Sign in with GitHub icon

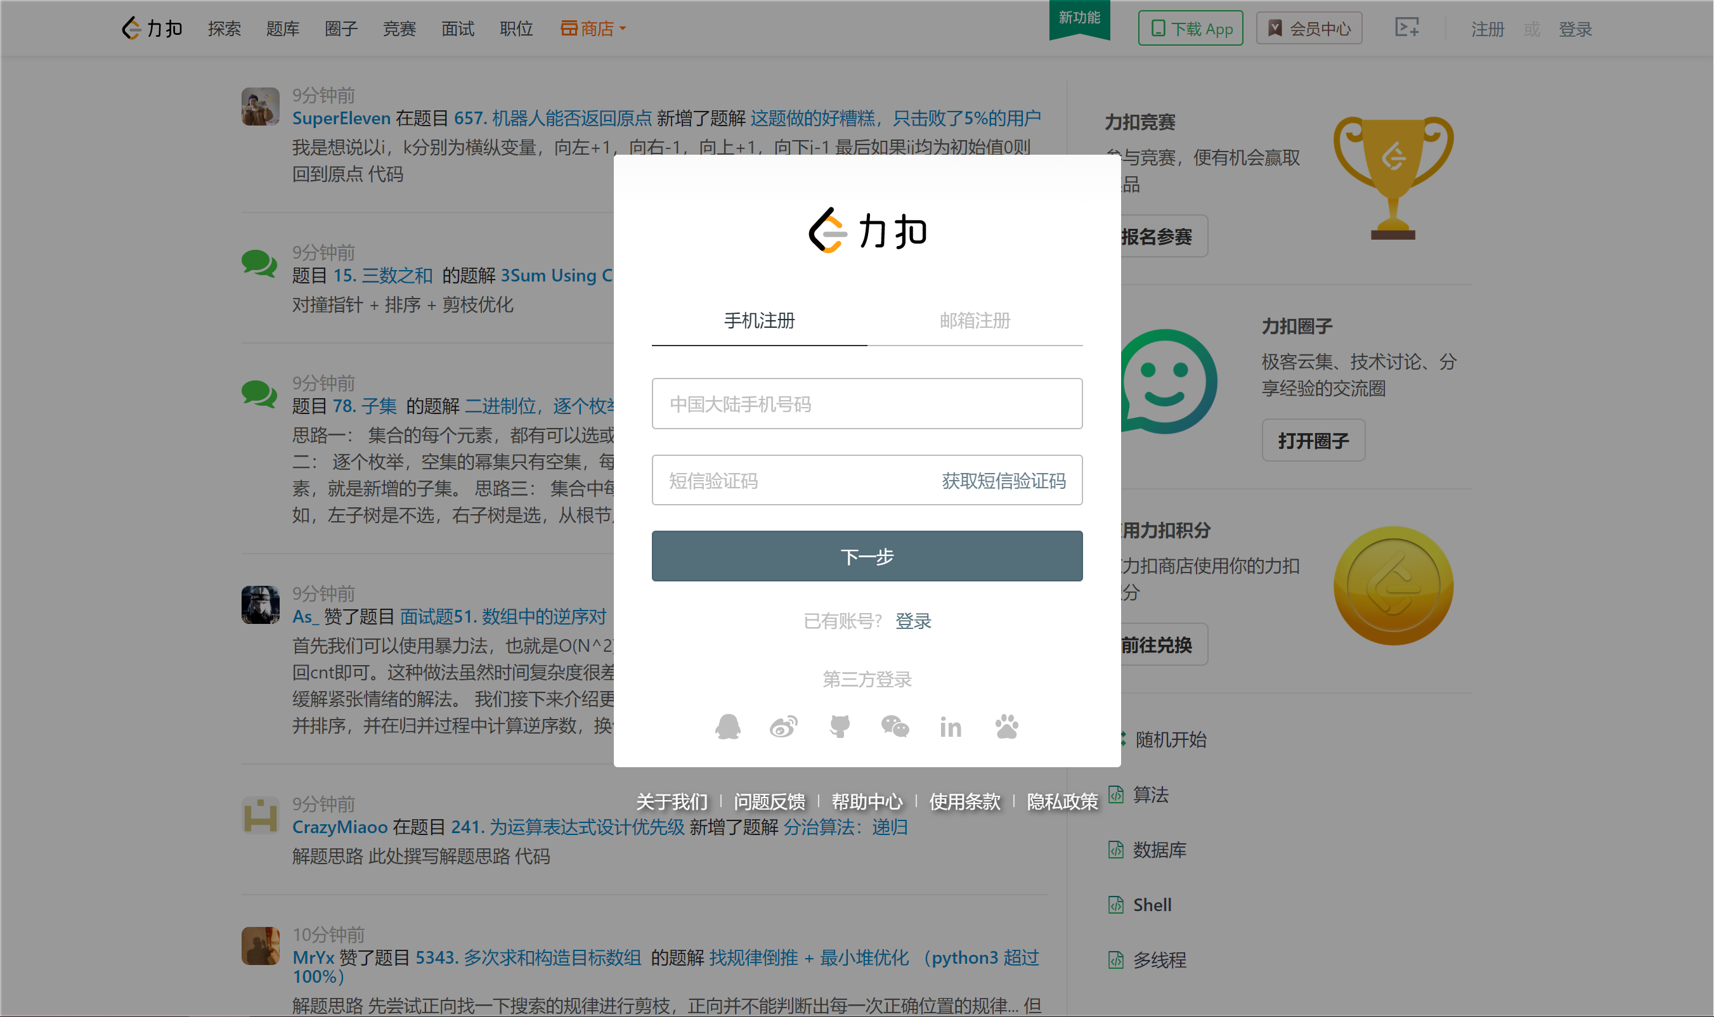click(839, 726)
